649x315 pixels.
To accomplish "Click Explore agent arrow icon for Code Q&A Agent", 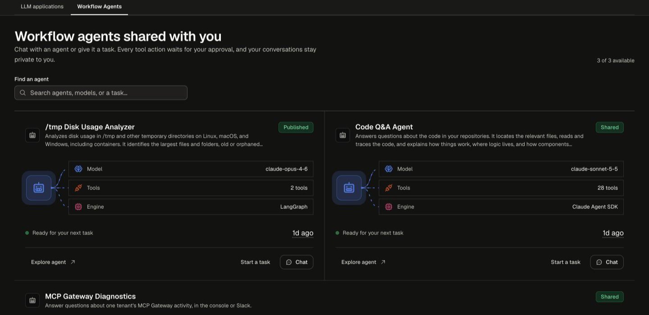I will click(383, 262).
